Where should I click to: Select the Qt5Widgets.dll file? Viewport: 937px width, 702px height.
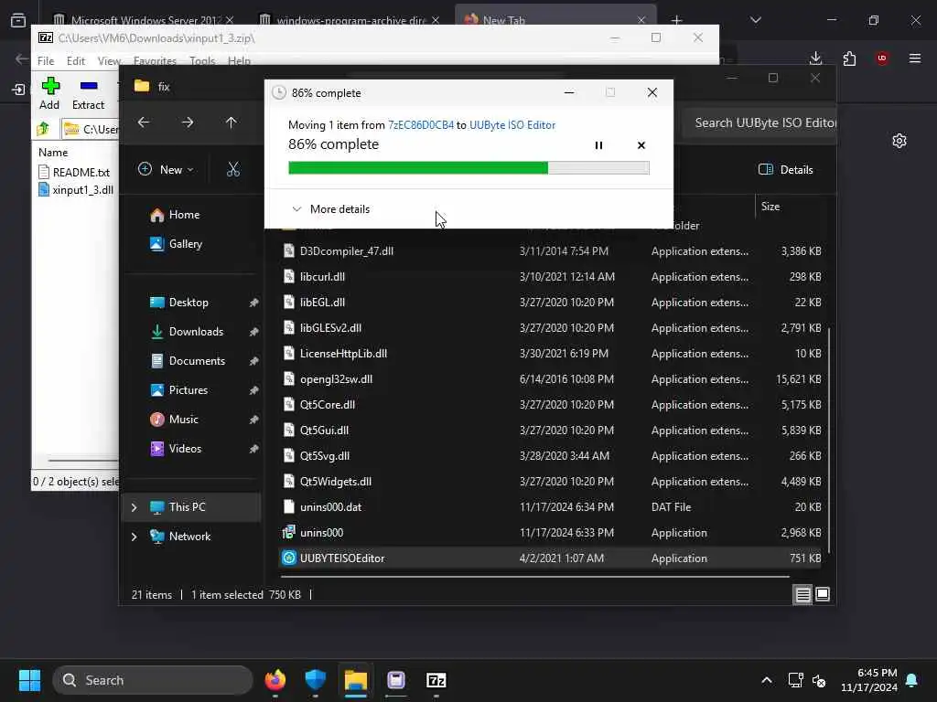335,482
